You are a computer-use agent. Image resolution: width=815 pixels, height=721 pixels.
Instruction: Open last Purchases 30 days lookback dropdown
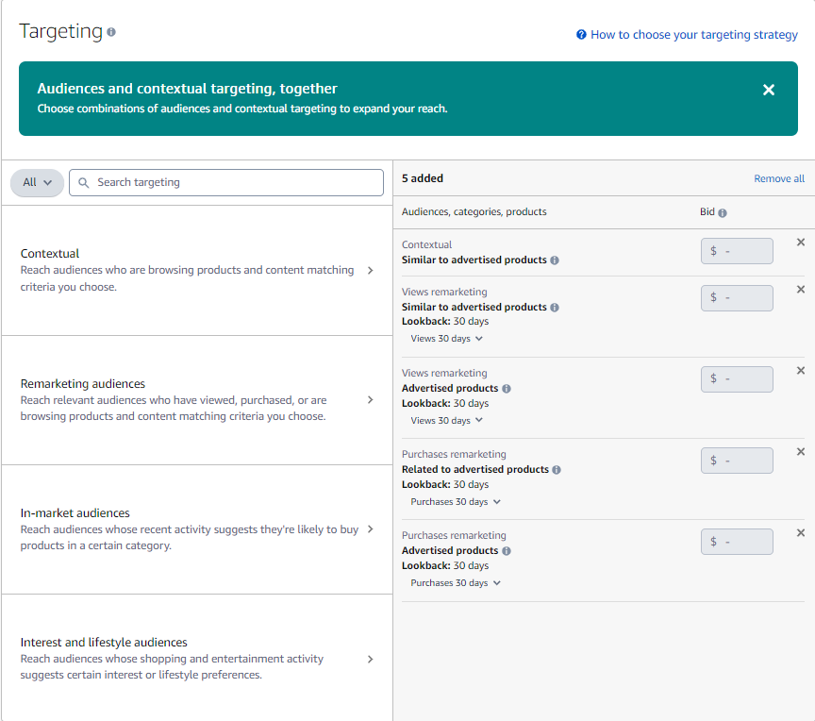(x=456, y=583)
